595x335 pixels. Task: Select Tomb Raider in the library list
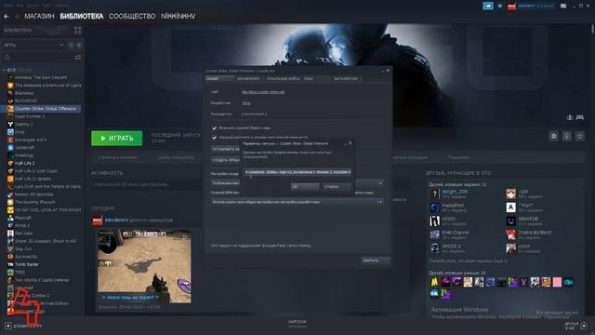point(27,264)
